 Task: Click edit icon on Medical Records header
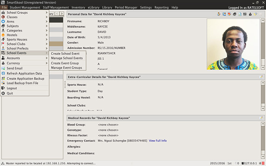tap(260, 118)
